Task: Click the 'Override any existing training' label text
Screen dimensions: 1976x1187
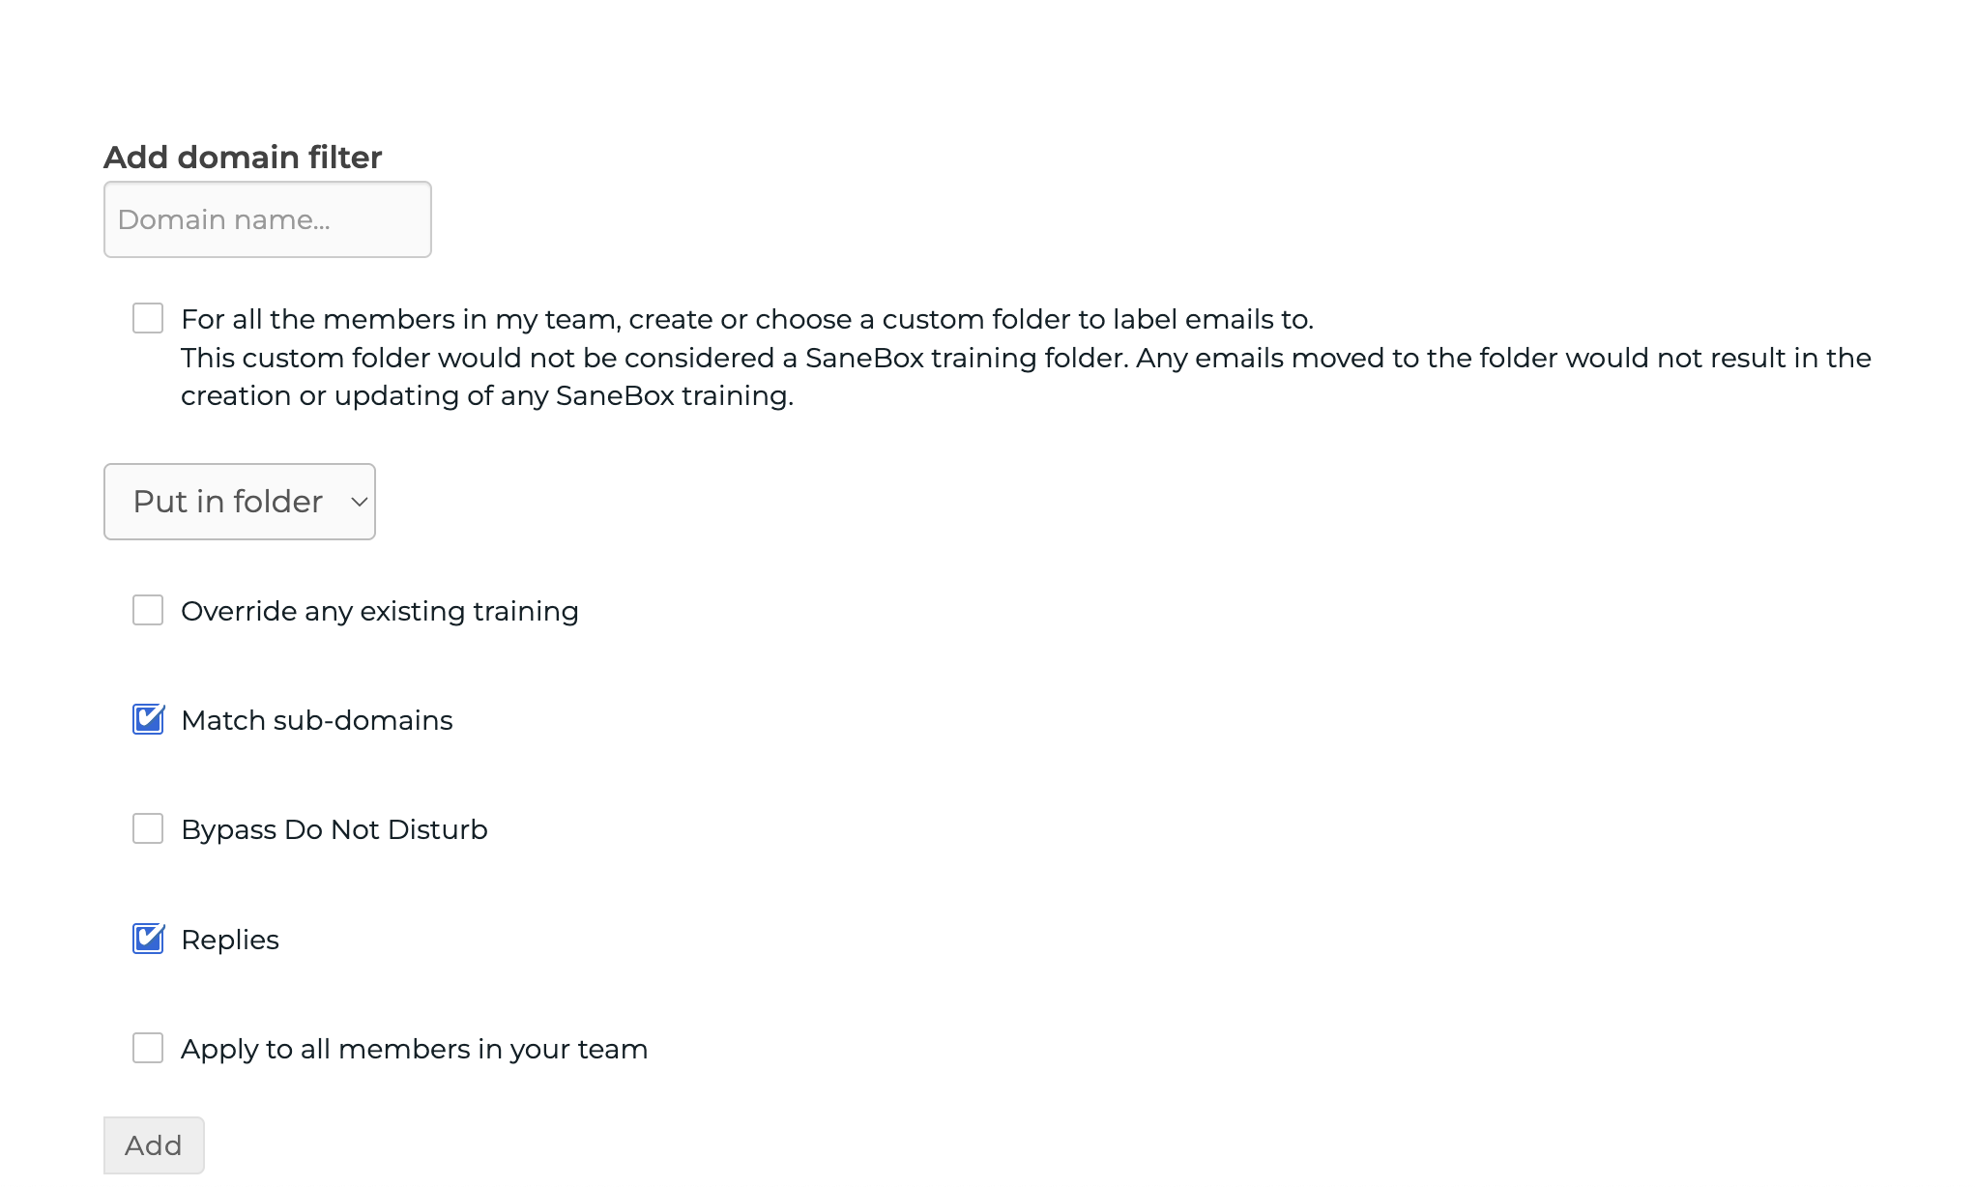Action: (x=380, y=611)
